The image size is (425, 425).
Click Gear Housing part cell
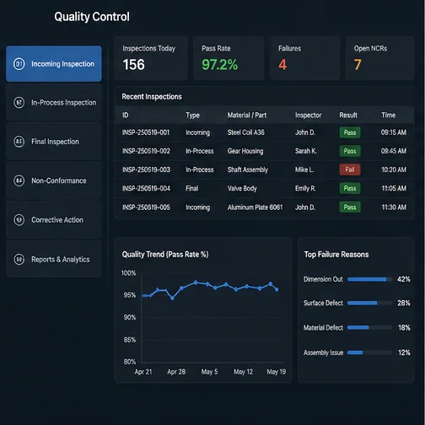(245, 151)
